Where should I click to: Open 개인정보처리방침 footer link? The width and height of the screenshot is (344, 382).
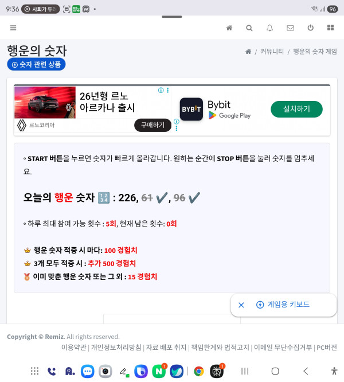point(116,347)
